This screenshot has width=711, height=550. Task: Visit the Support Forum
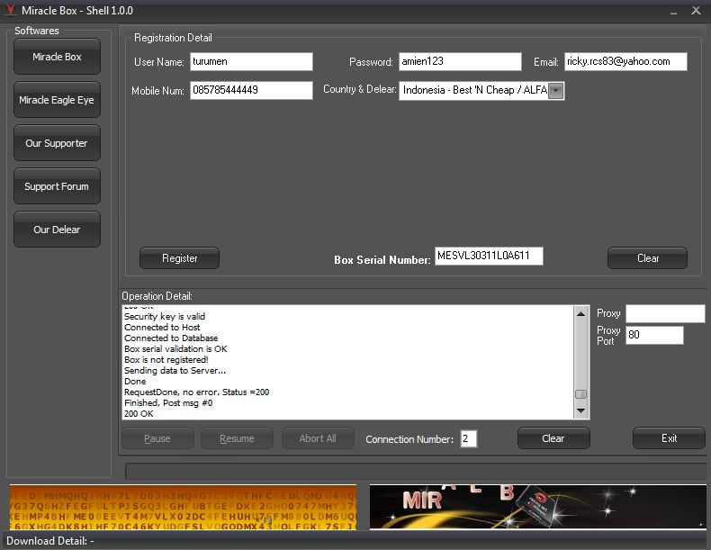(x=57, y=186)
